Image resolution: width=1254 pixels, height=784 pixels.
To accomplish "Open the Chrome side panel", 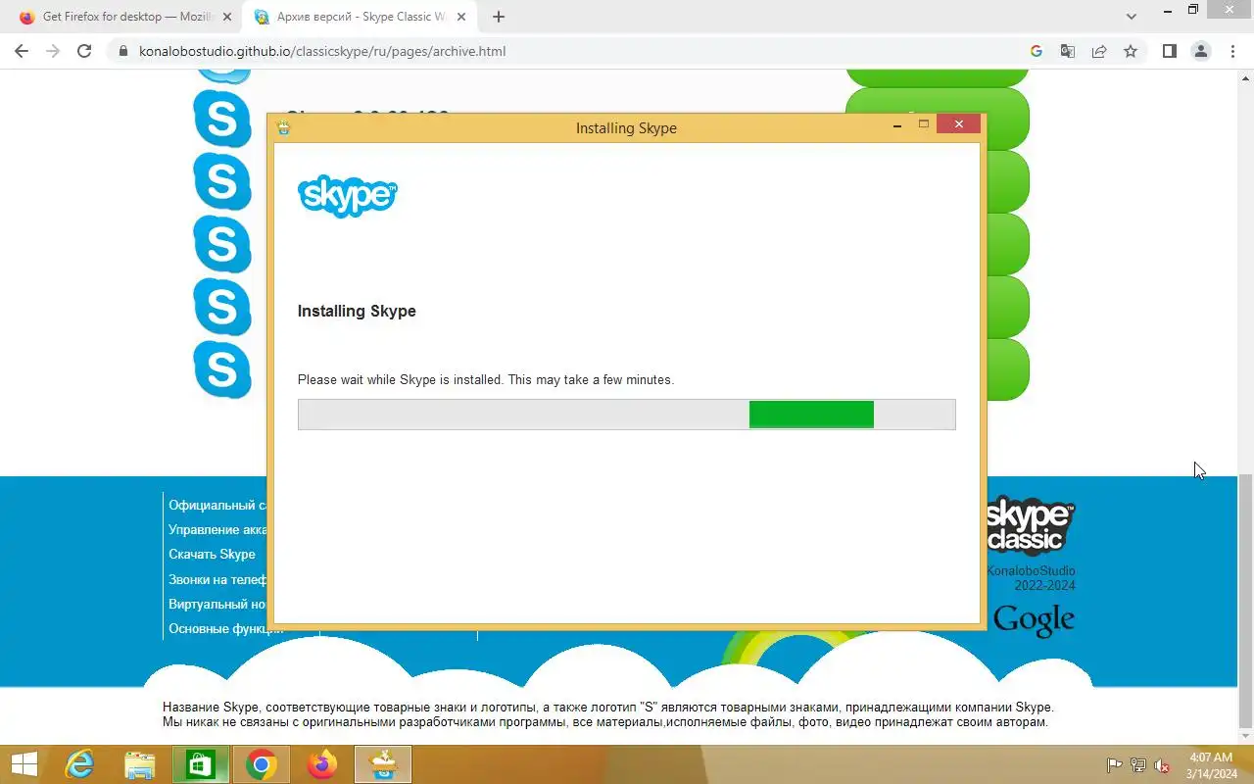I will point(1169,51).
